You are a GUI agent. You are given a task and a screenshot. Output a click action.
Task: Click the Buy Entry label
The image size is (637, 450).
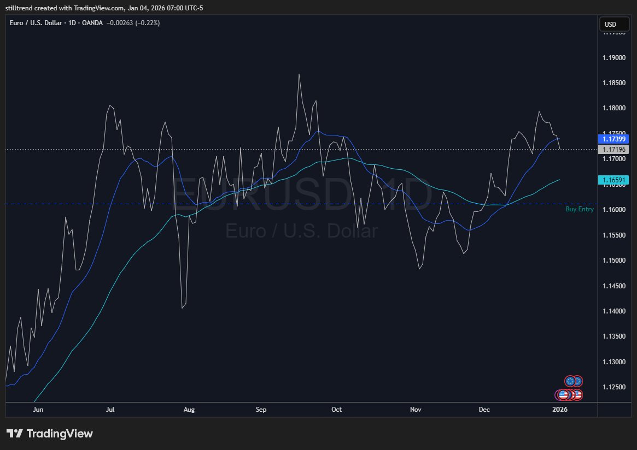pyautogui.click(x=579, y=209)
